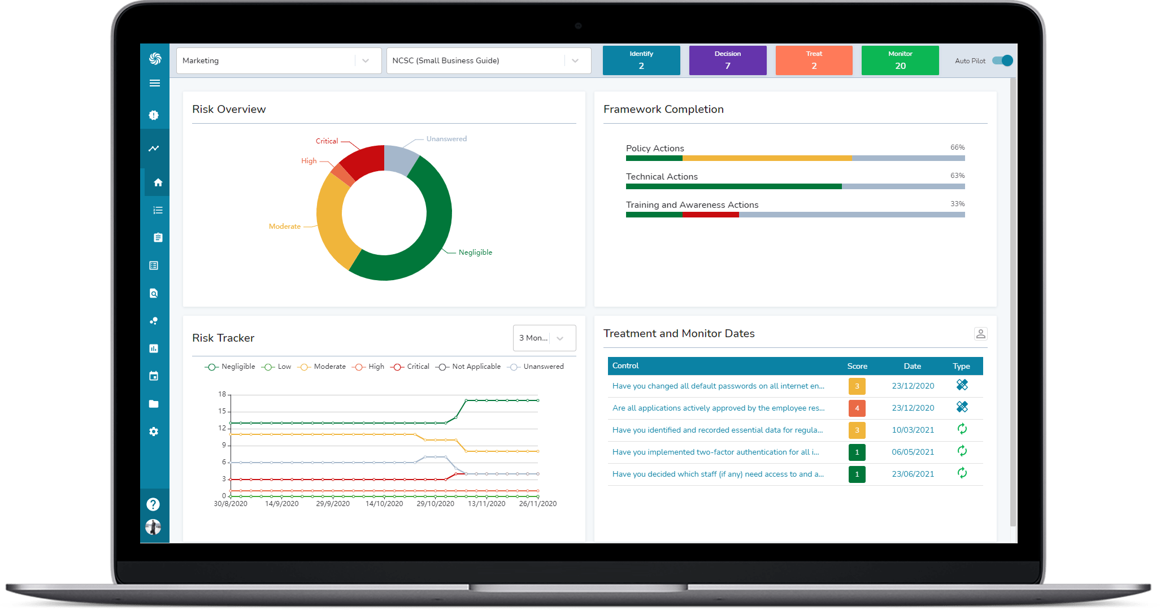1160x610 pixels.
Task: Click monitor cycle icon for two-factor authentication row
Action: coord(962,451)
